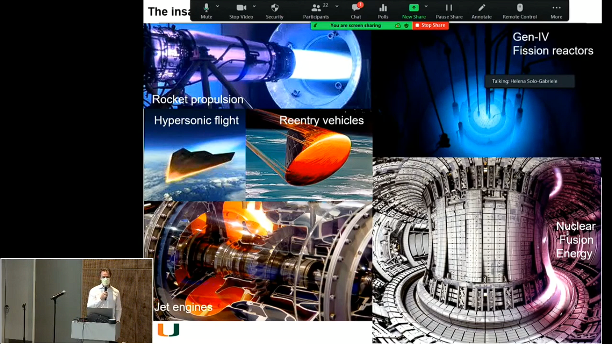
Task: Expand share options arrow beside New Share
Action: 426,6
